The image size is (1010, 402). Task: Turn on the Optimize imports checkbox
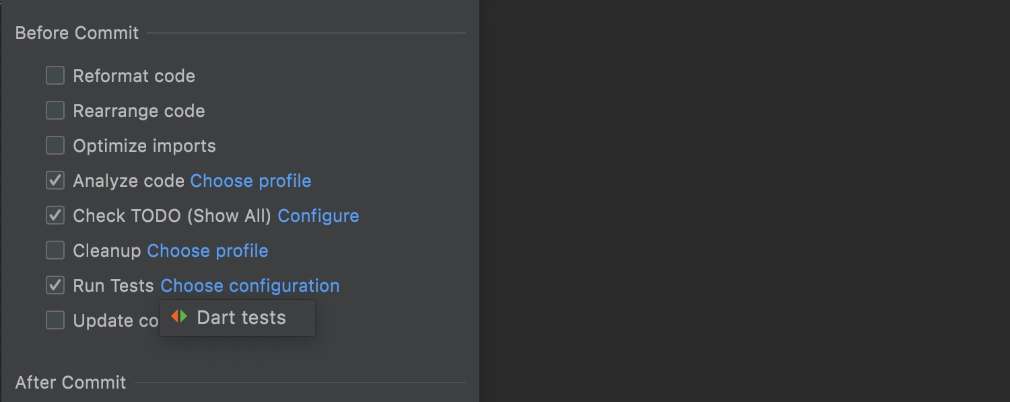(x=55, y=145)
